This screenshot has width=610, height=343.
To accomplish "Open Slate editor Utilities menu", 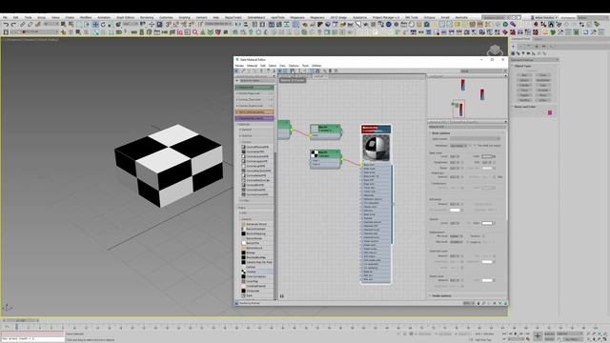I will click(x=316, y=66).
